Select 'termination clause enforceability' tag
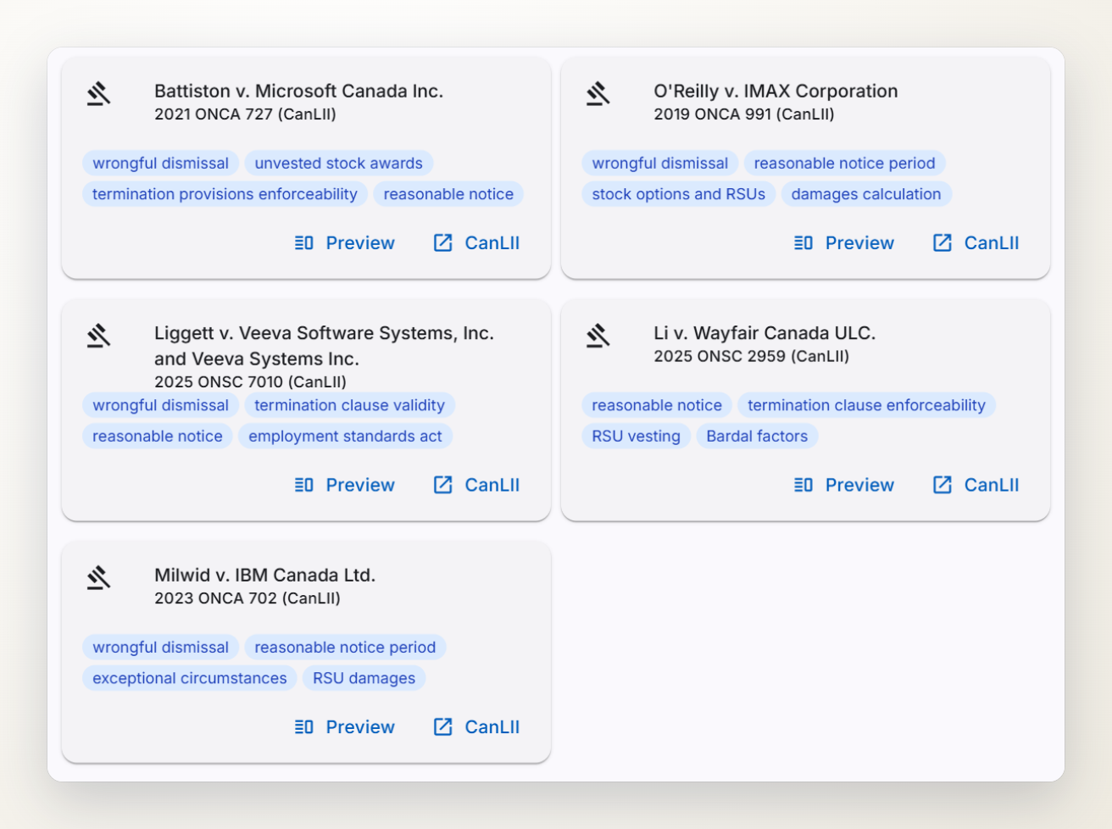 866,405
